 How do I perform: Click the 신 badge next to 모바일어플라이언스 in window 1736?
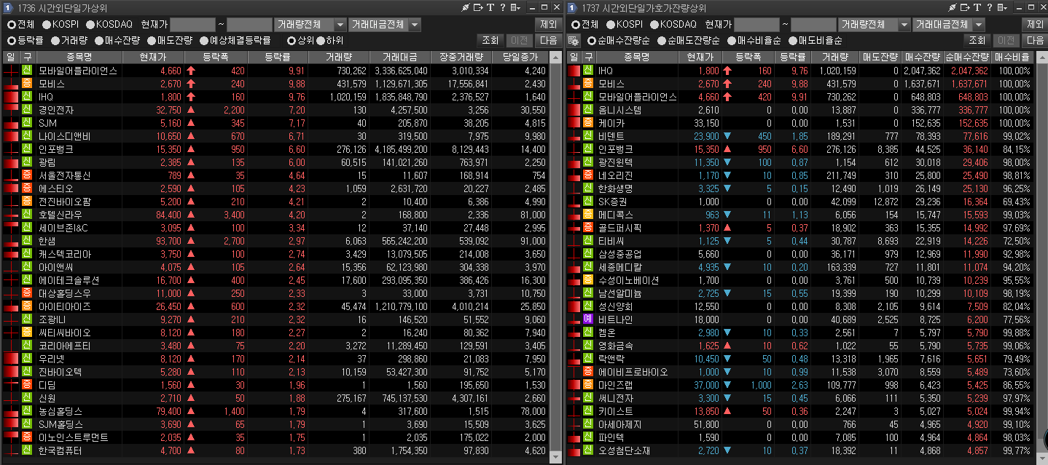click(27, 71)
